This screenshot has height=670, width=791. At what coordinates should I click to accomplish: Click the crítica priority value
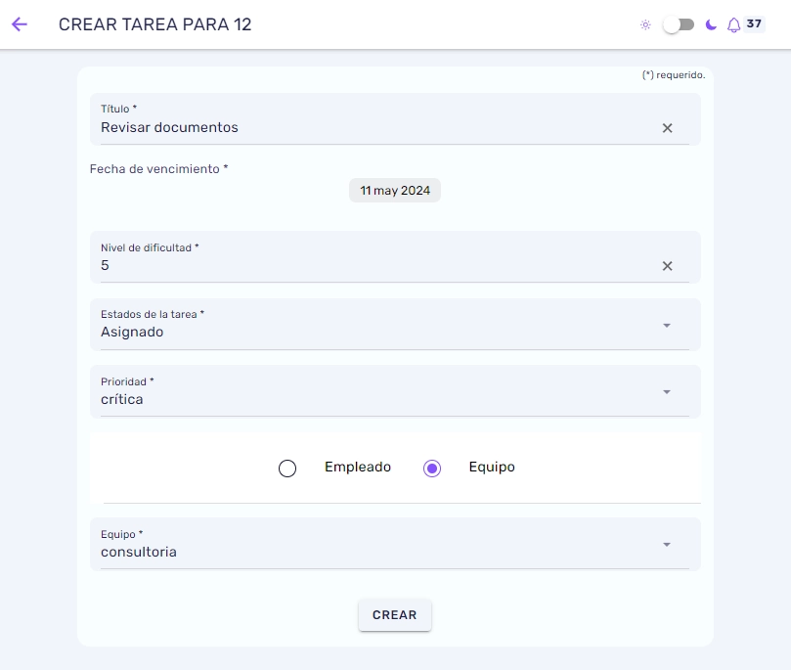click(122, 399)
